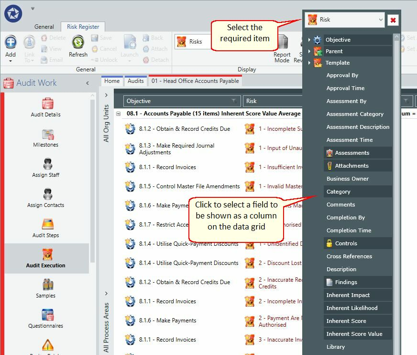This screenshot has width=417, height=355.
Task: Select the Approval By field
Action: coord(358,75)
